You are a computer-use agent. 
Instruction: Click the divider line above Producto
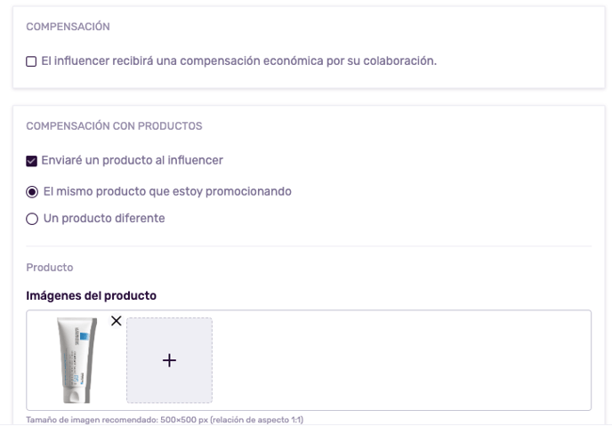tap(309, 246)
